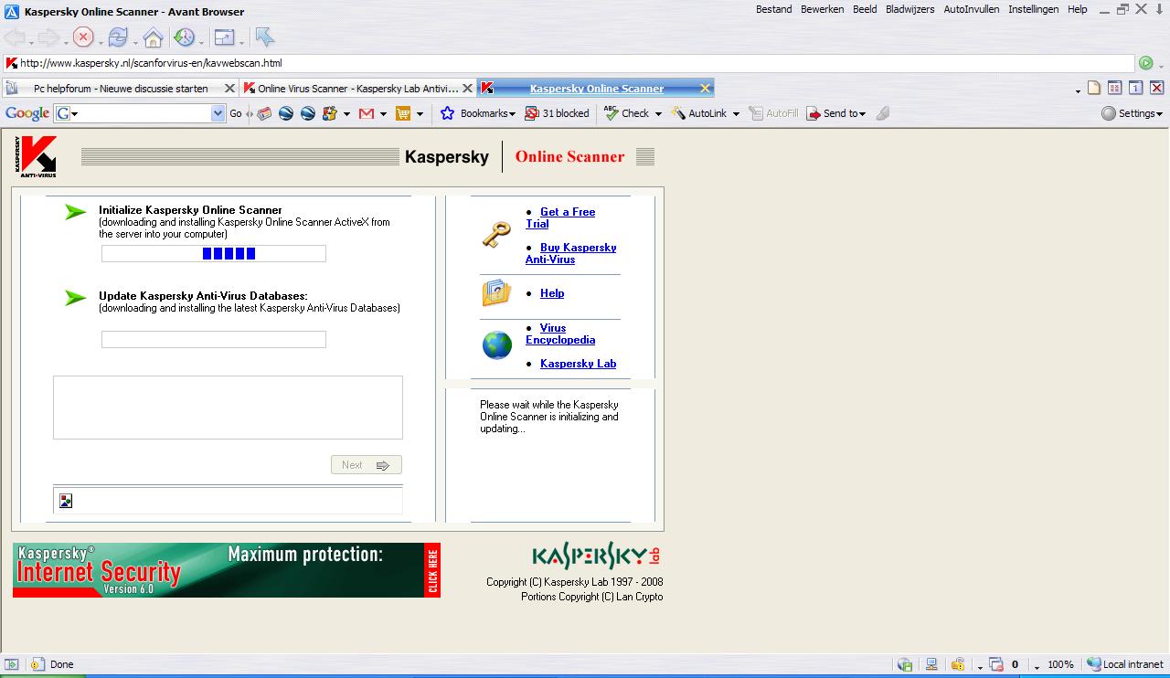
Task: Click the Initialize scanner progress bar
Action: tap(214, 254)
